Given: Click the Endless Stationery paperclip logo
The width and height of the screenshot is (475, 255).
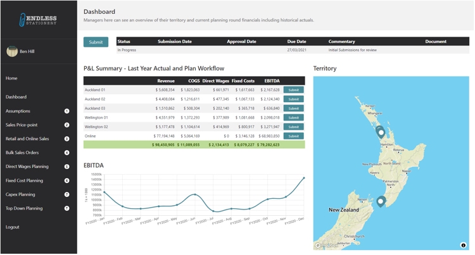Looking at the screenshot, I should (39, 20).
